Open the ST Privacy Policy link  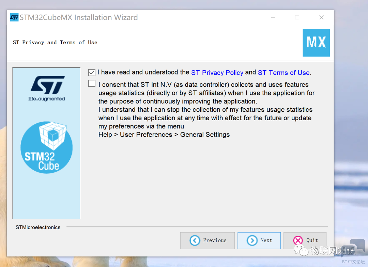(x=217, y=73)
